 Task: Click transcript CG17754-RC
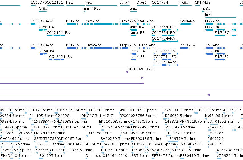163,27
